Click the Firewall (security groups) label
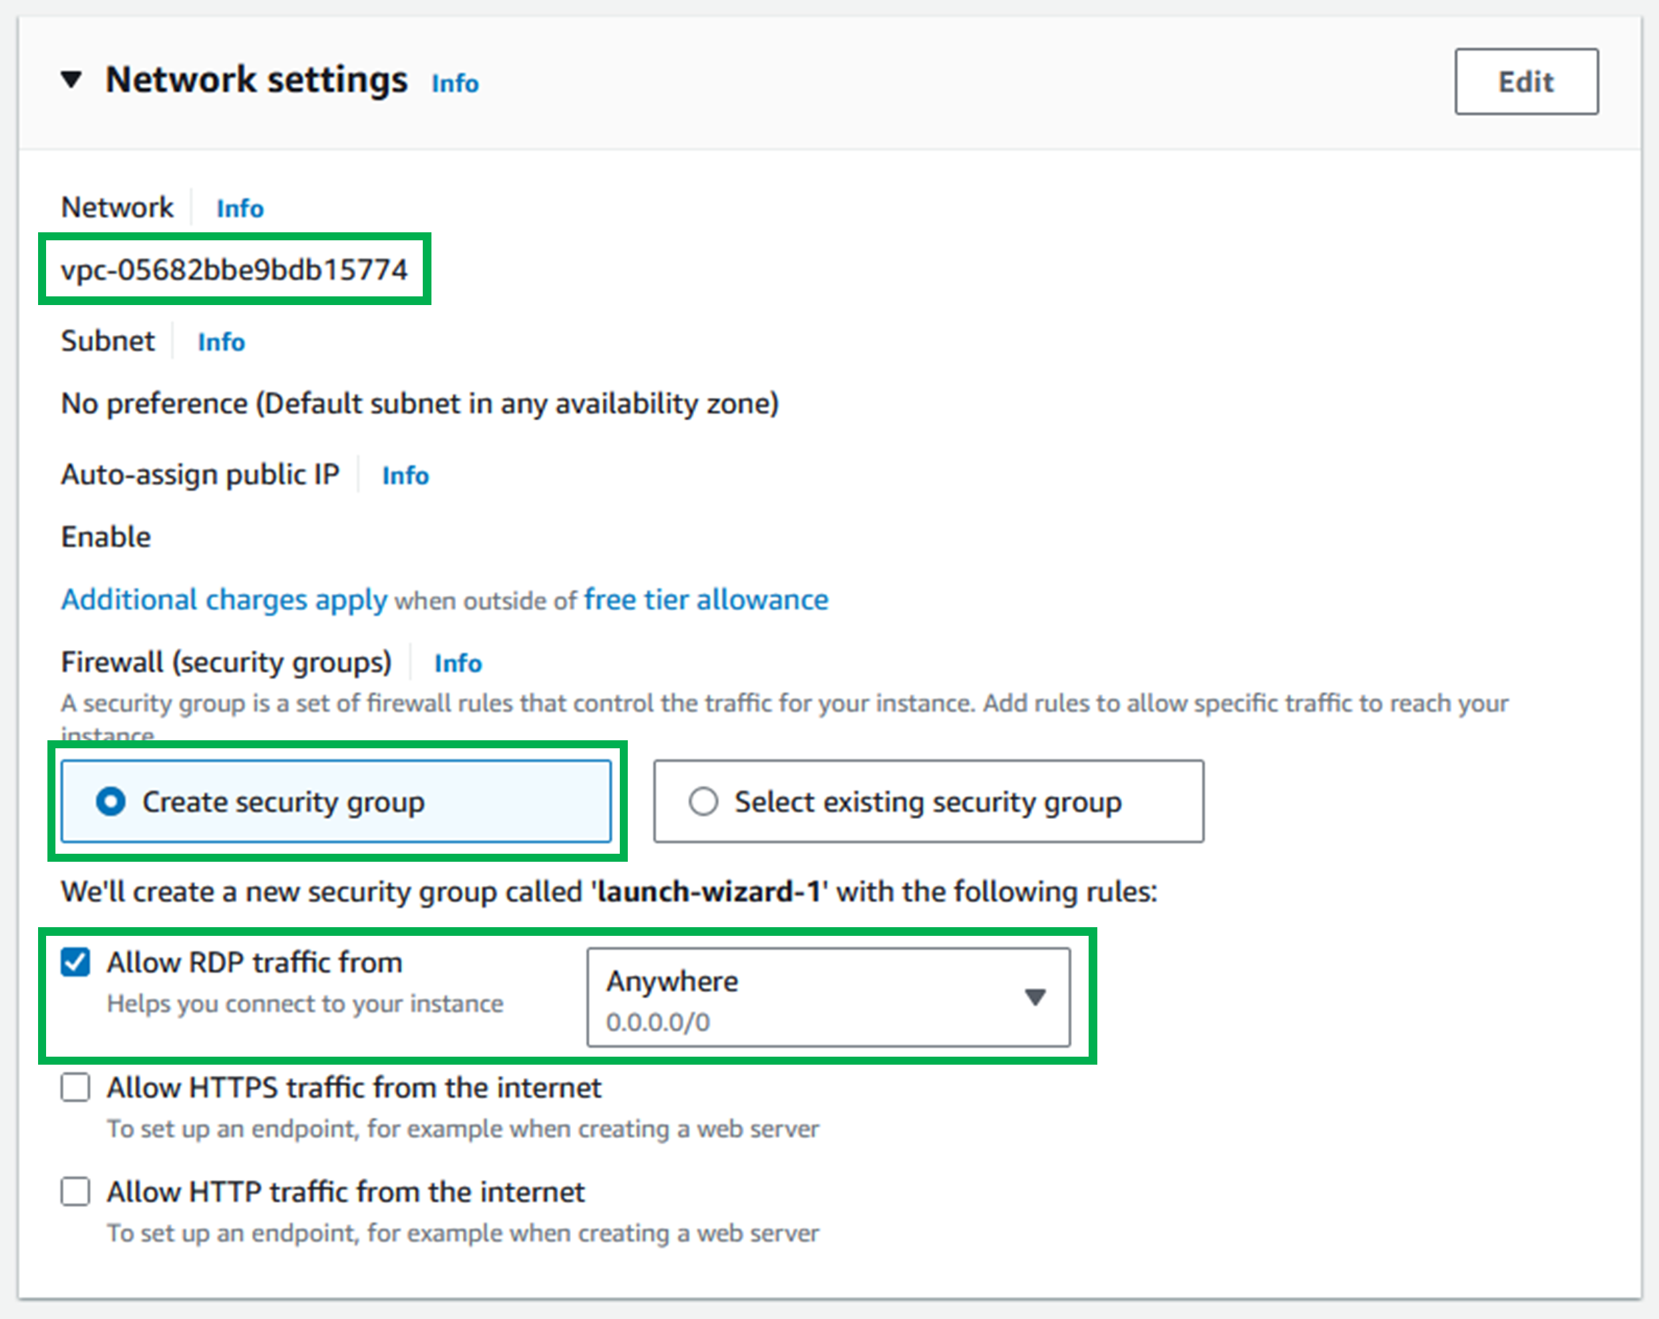This screenshot has width=1659, height=1319. [226, 663]
